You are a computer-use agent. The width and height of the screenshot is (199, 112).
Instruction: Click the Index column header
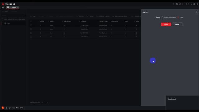tap(42, 21)
